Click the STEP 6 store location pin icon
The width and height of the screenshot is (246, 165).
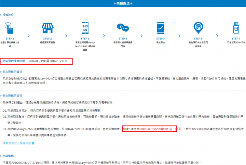(x=198, y=28)
